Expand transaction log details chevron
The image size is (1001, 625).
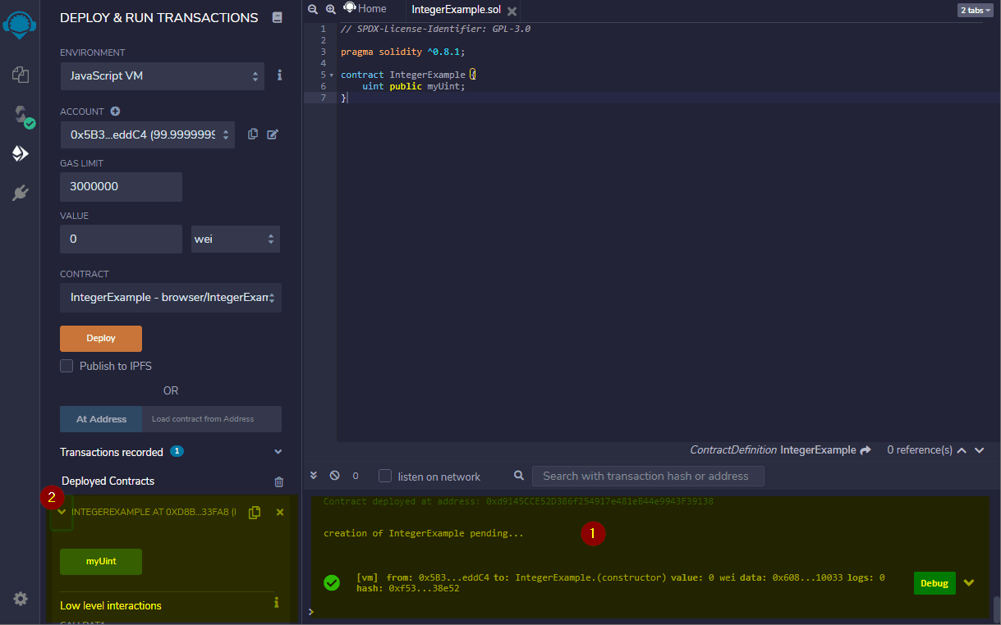tap(969, 583)
